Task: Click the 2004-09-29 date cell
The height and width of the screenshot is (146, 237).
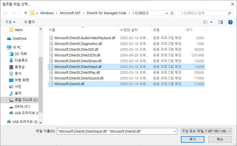Action: pos(134,55)
